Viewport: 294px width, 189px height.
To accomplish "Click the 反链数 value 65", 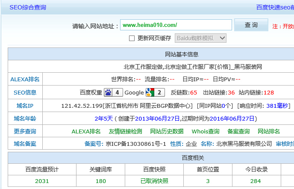I will 194,92.
